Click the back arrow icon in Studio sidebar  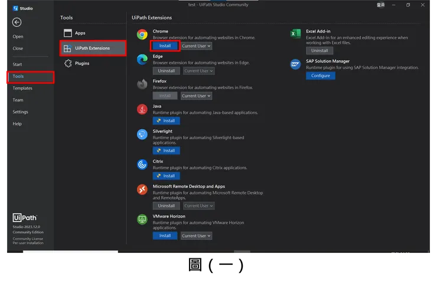(17, 22)
